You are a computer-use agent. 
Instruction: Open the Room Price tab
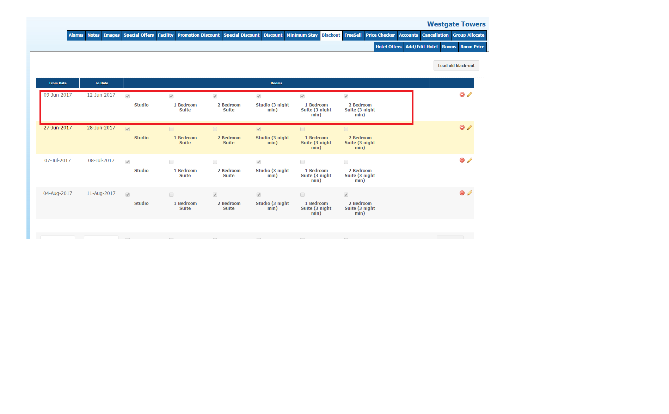click(473, 47)
